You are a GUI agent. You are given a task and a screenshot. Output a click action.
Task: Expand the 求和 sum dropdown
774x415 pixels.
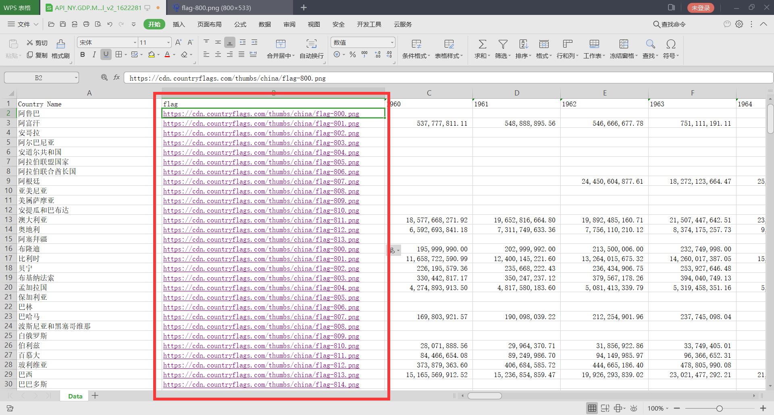coord(489,56)
